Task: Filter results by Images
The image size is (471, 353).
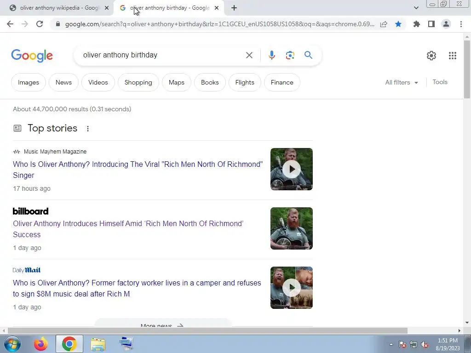Action: coord(29,82)
